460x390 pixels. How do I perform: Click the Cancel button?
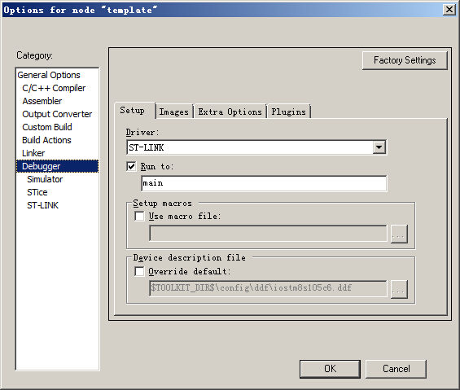396,369
